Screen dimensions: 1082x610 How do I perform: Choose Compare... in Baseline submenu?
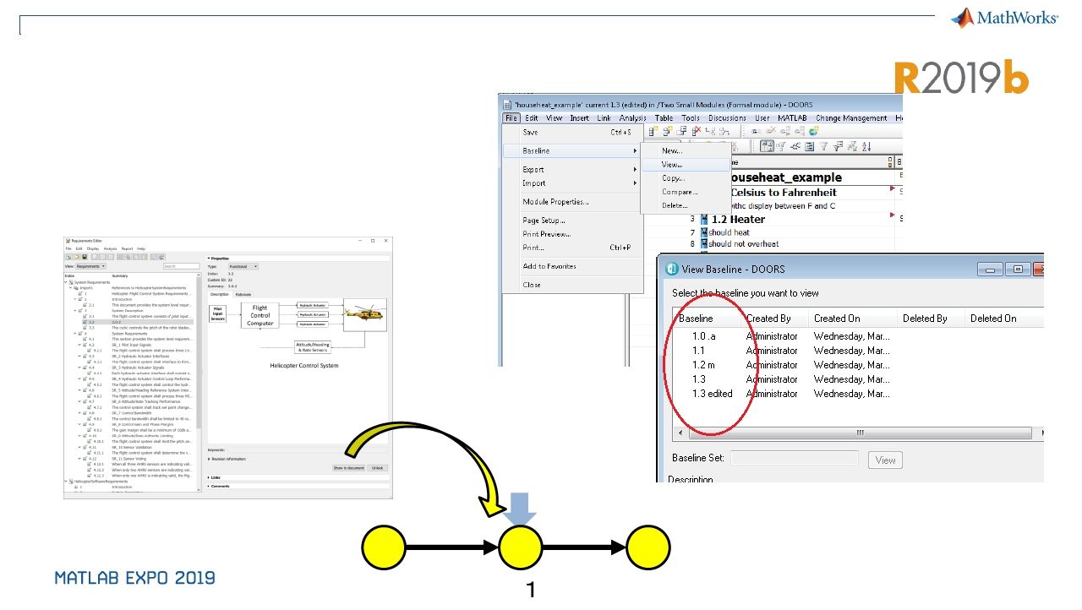[x=684, y=192]
